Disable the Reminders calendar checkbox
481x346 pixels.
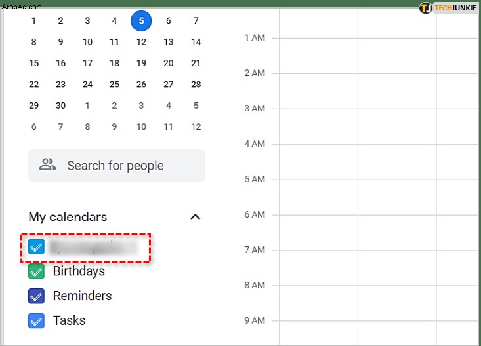coord(36,296)
